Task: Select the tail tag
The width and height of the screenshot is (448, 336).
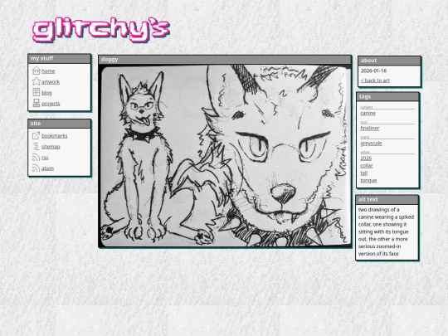Action: [x=363, y=173]
